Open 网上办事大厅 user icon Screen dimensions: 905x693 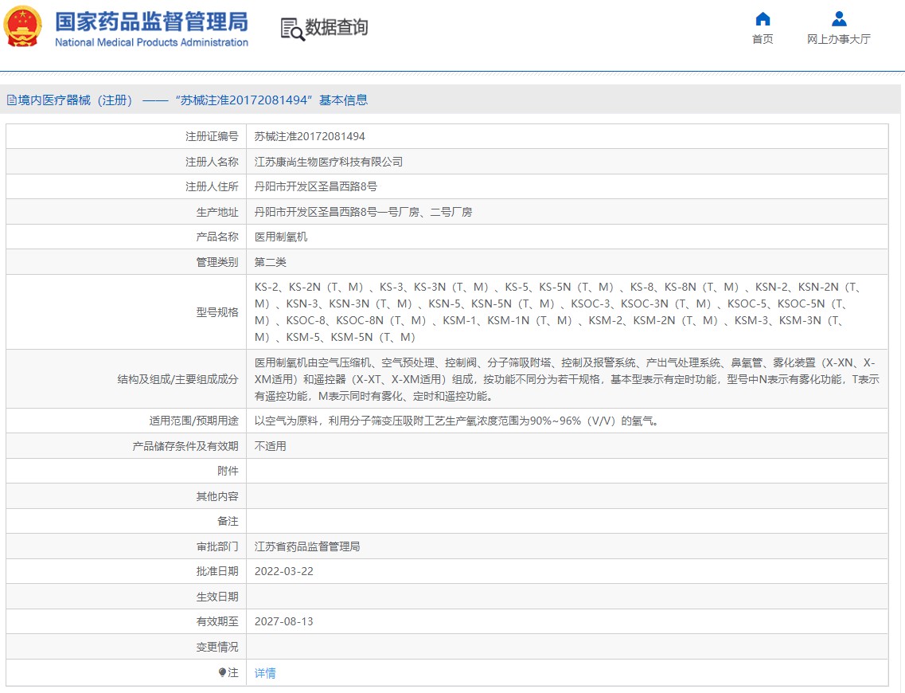tap(839, 19)
